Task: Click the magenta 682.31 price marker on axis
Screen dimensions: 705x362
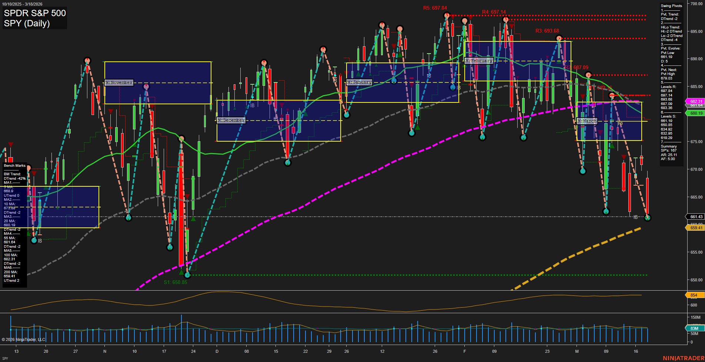Action: (x=696, y=101)
